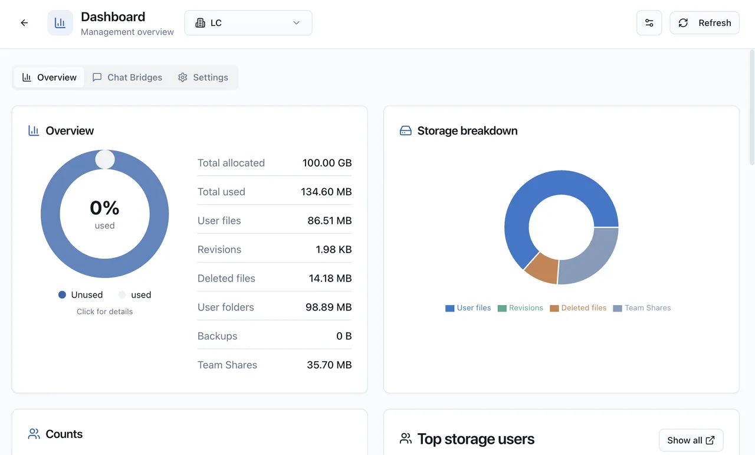Click the Dashboard bar chart icon
This screenshot has width=755, height=455.
[x=60, y=23]
